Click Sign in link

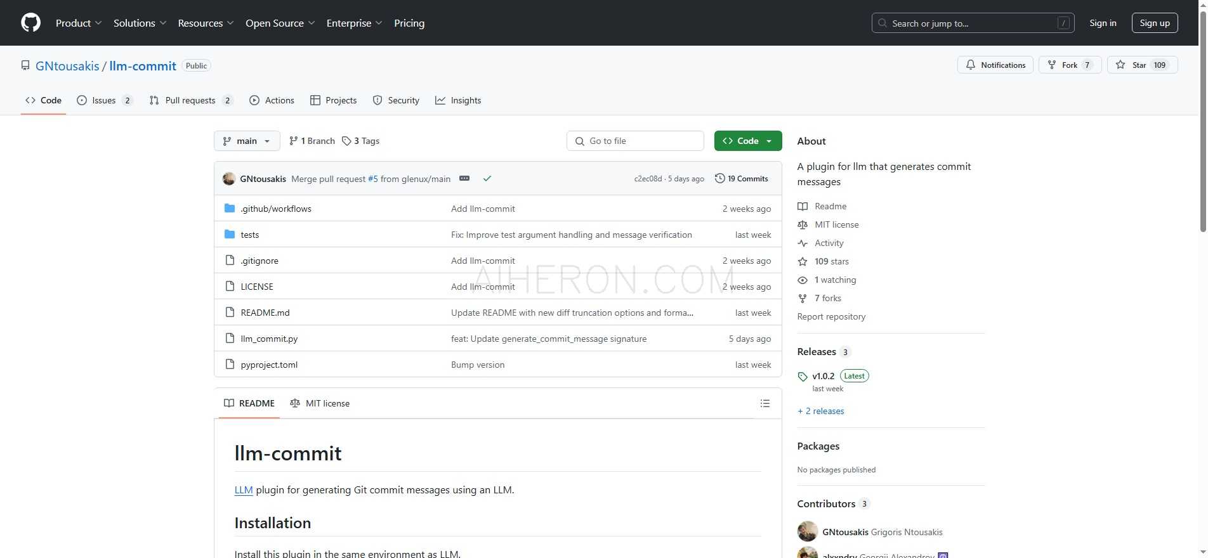1103,23
